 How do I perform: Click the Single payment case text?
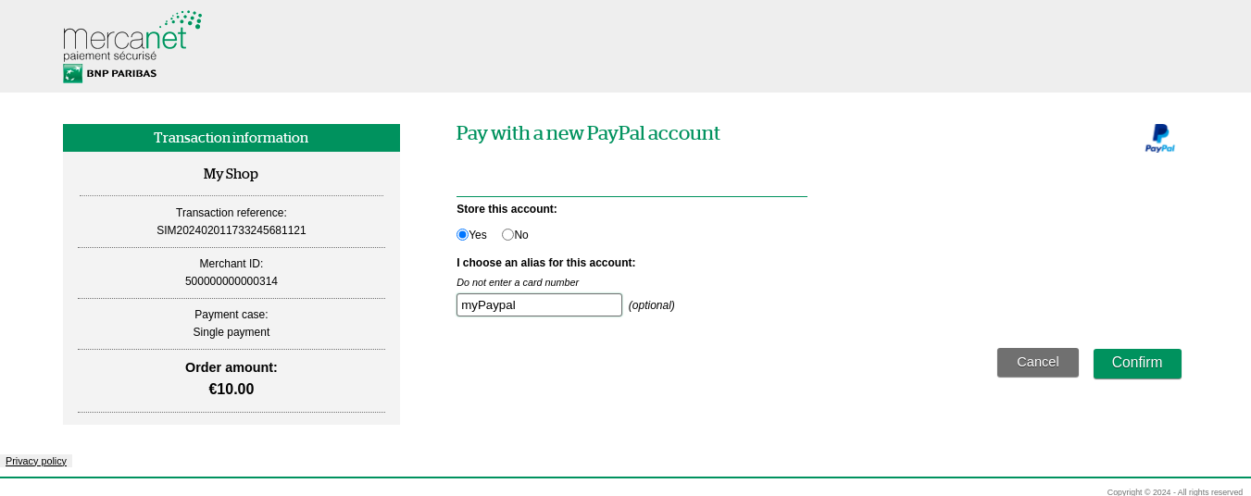pos(231,332)
